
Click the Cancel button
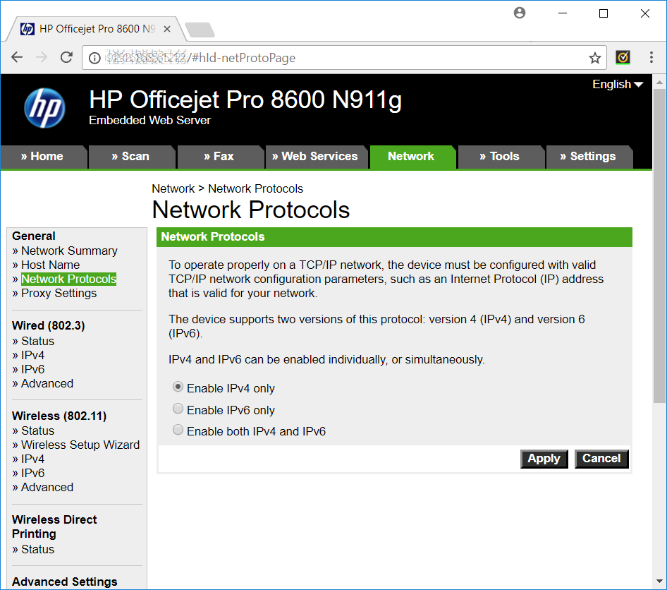click(x=601, y=459)
